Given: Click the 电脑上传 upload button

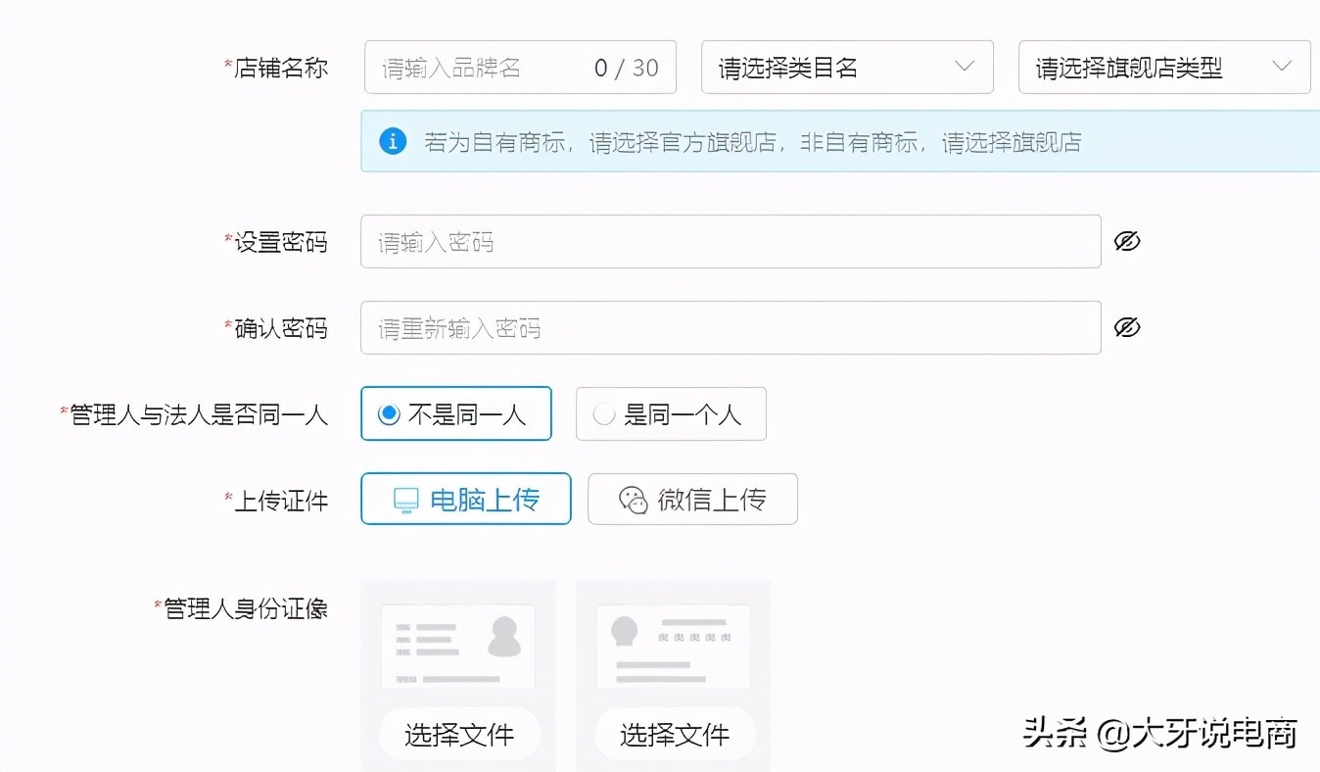Looking at the screenshot, I should [x=465, y=499].
